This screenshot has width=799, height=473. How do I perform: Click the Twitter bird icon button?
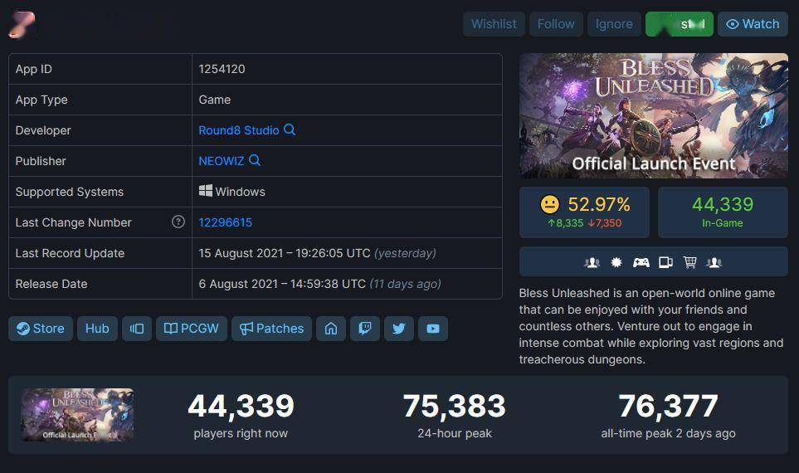point(399,329)
